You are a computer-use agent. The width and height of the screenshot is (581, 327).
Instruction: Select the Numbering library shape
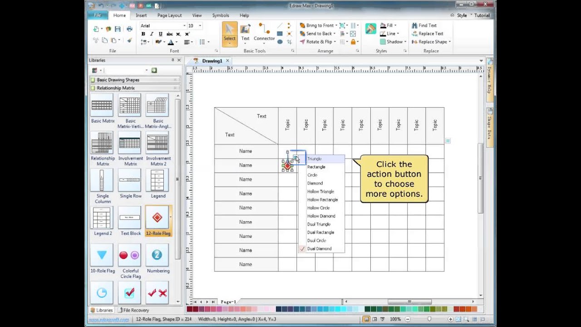click(157, 255)
